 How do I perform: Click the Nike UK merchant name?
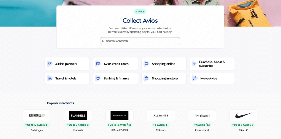pos(243,130)
